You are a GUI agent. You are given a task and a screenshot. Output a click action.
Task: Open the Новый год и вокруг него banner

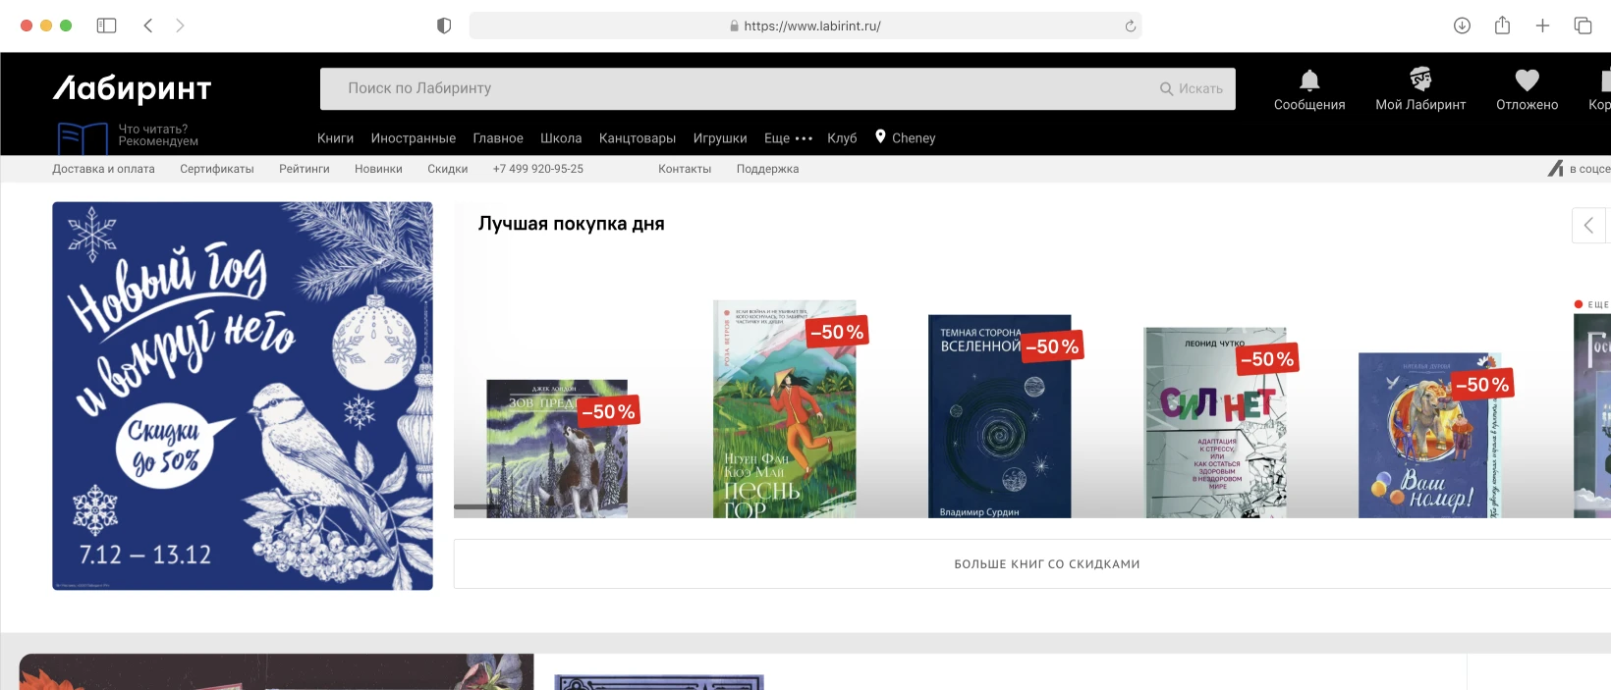[243, 396]
